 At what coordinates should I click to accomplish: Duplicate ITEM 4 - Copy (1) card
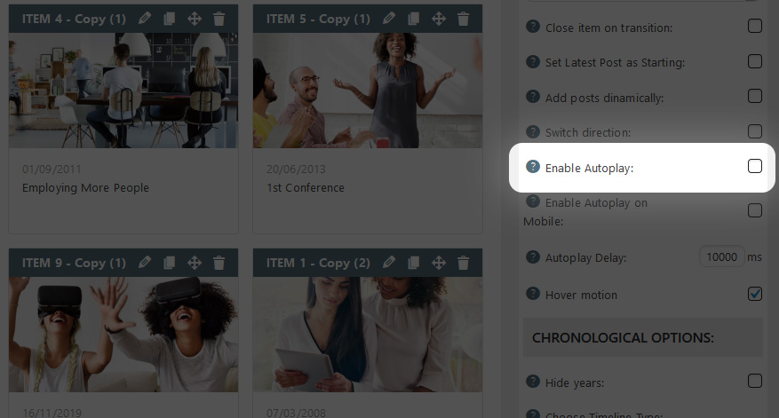click(x=170, y=19)
